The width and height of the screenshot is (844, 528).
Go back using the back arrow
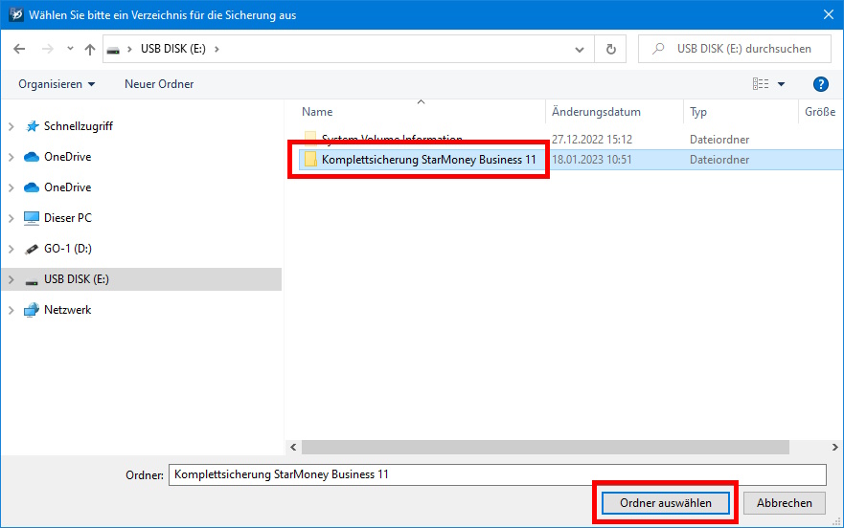point(19,49)
